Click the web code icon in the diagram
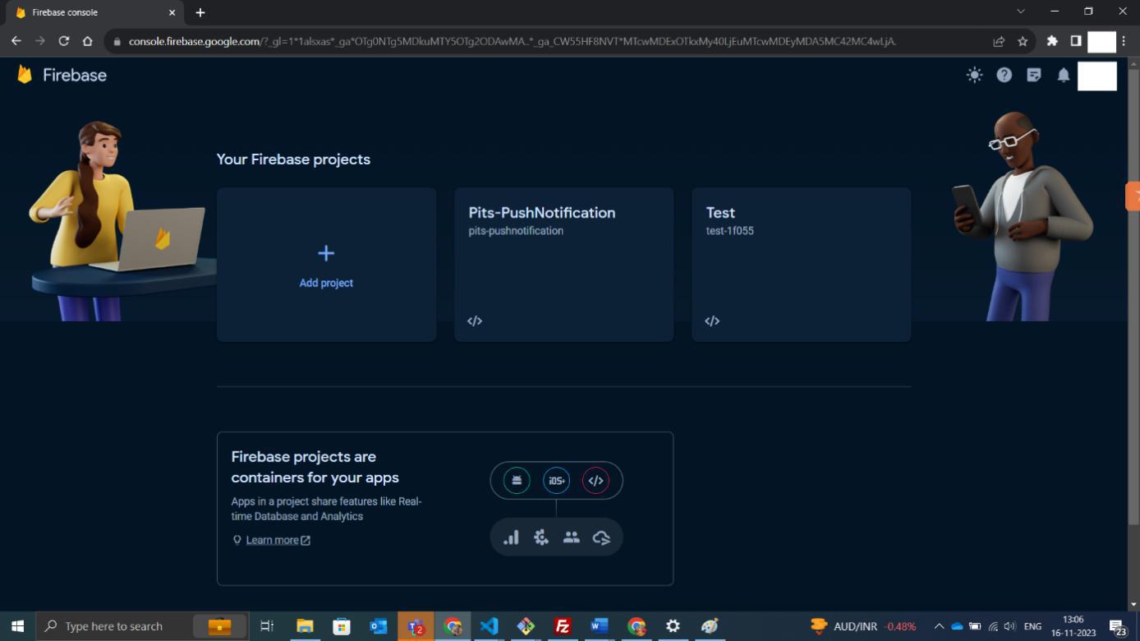1140x641 pixels. pyautogui.click(x=595, y=481)
